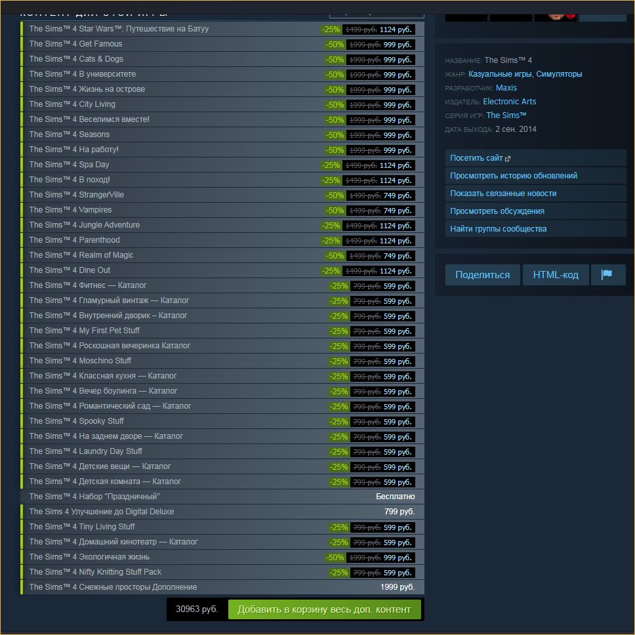Image resolution: width=635 pixels, height=635 pixels.
Task: Open Показать связанные новости link
Action: tap(536, 194)
